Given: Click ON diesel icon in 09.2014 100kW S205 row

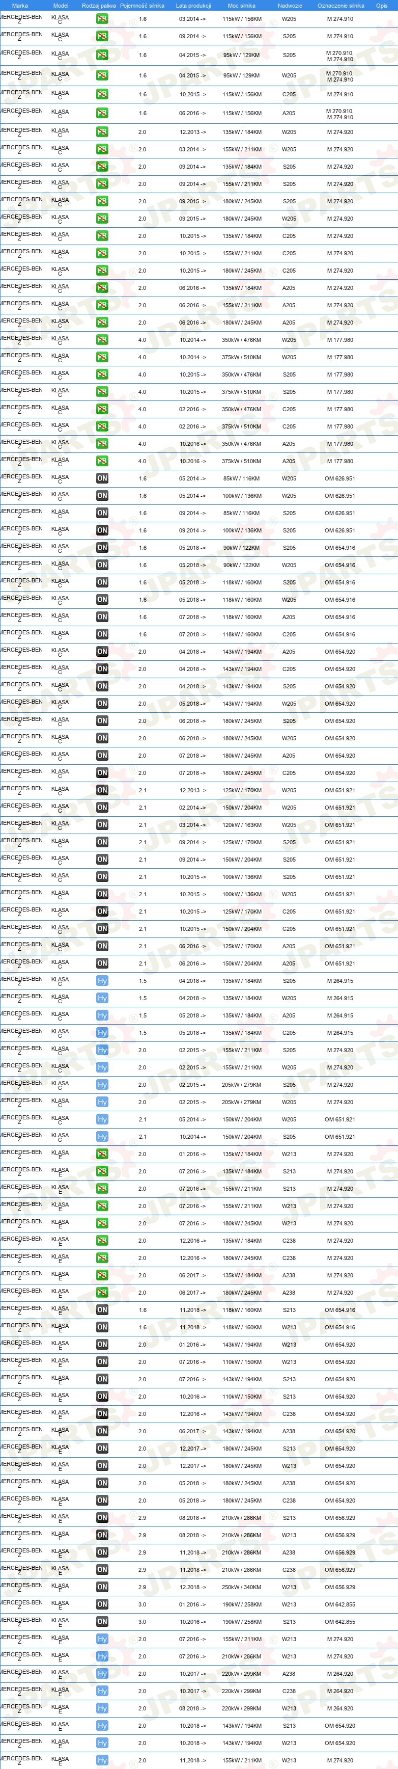Looking at the screenshot, I should (102, 530).
